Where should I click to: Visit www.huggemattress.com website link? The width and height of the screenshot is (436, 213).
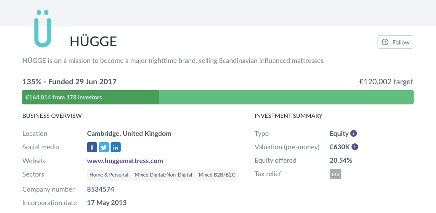click(x=125, y=161)
